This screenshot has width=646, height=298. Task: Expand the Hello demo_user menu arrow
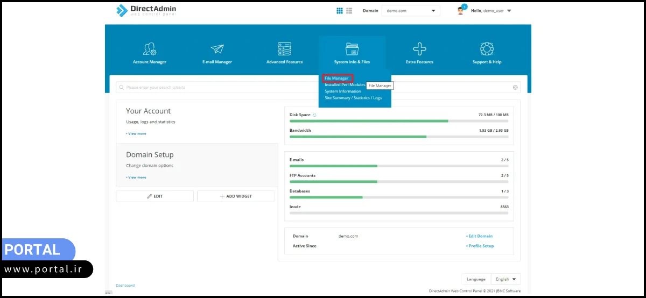509,11
